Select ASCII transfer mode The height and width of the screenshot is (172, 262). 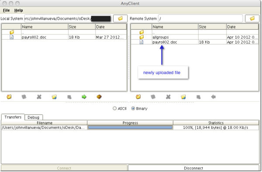pos(114,108)
